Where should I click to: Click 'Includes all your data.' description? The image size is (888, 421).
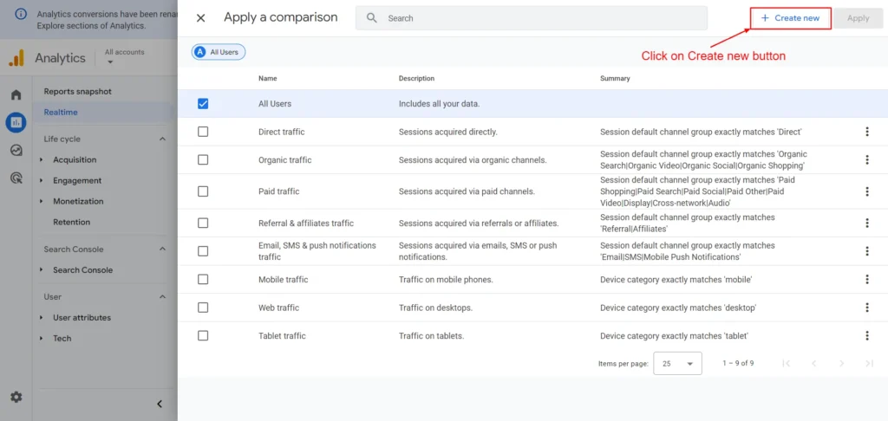440,104
